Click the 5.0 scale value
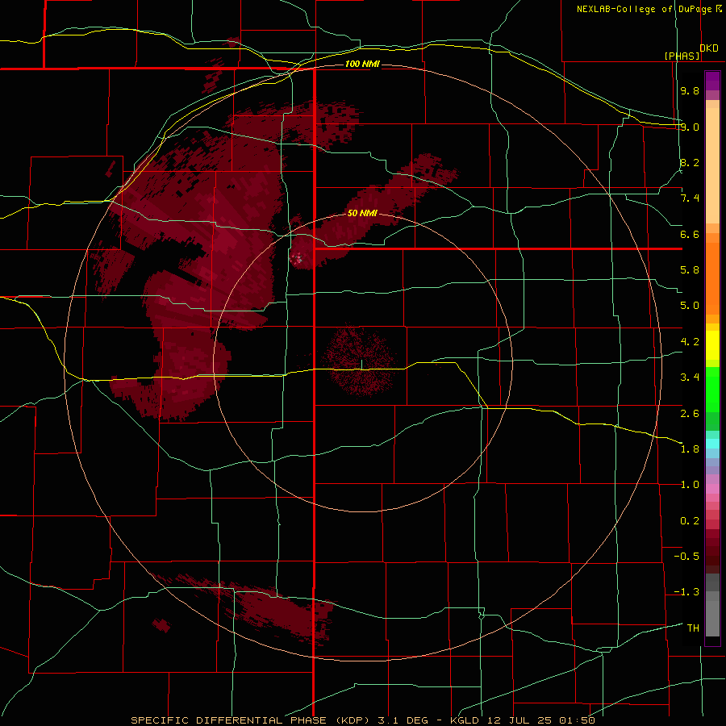This screenshot has height=726, width=726. (690, 306)
